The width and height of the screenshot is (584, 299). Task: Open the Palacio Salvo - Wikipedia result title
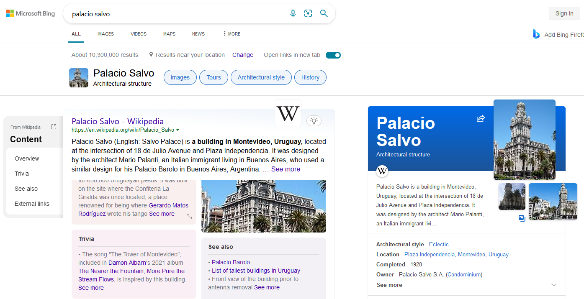coord(118,121)
